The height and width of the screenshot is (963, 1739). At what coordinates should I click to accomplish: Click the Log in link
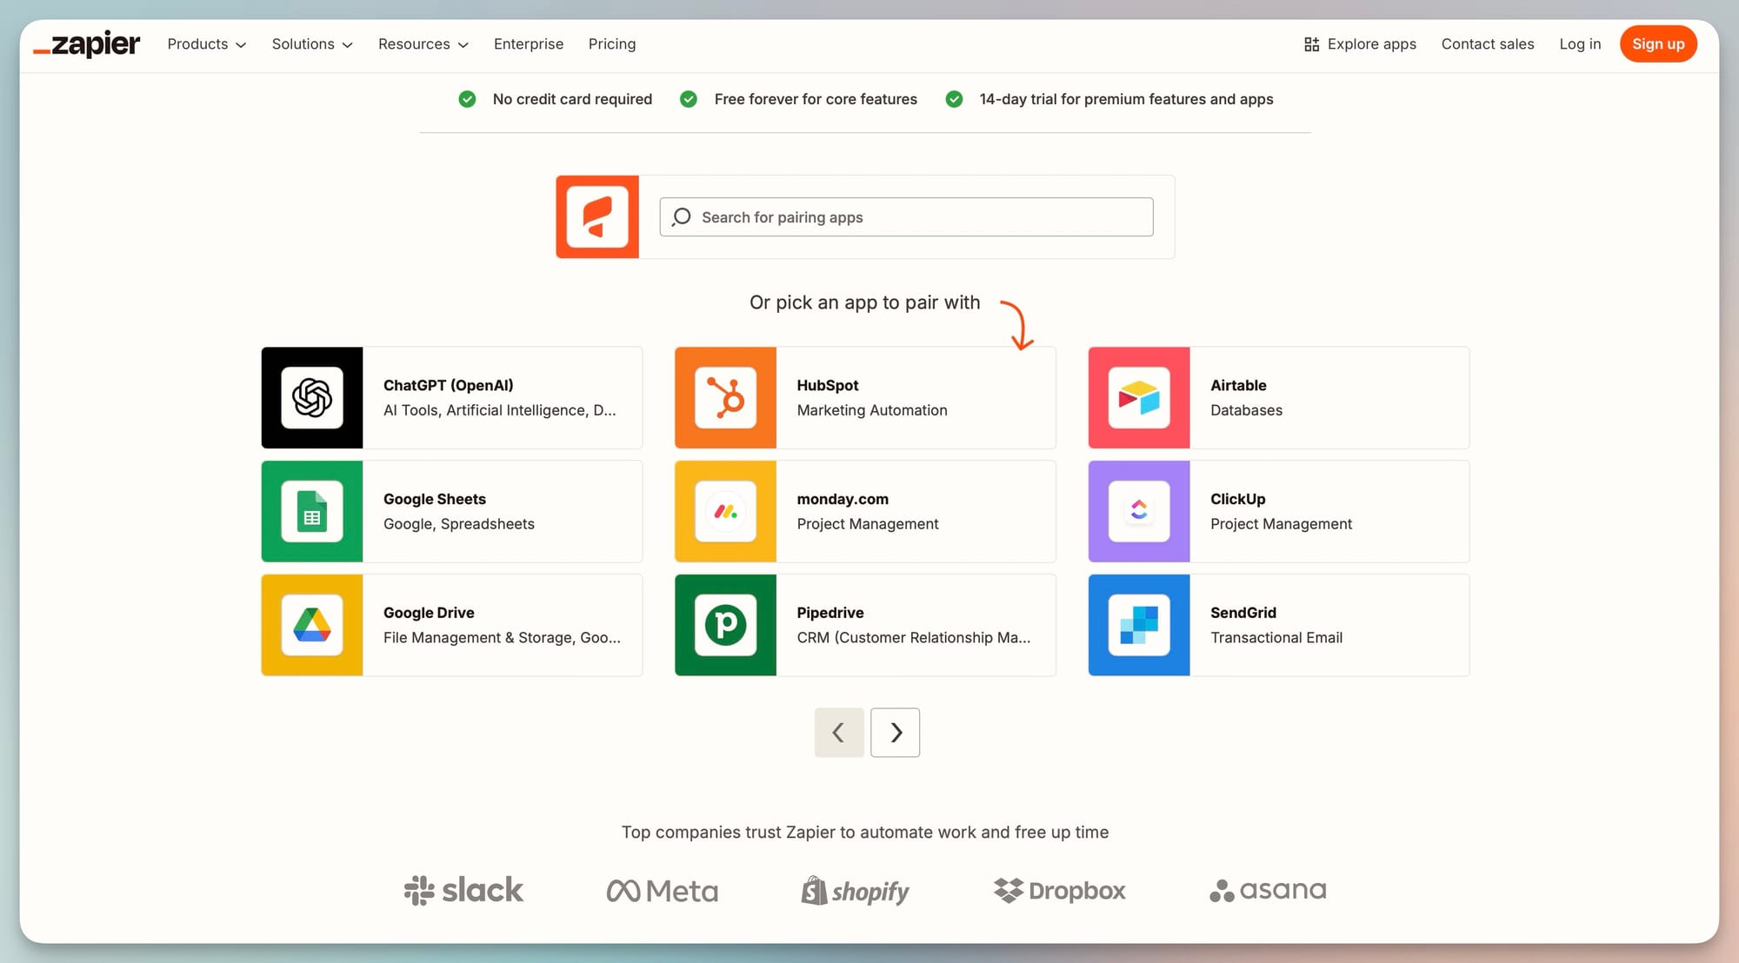[1579, 44]
